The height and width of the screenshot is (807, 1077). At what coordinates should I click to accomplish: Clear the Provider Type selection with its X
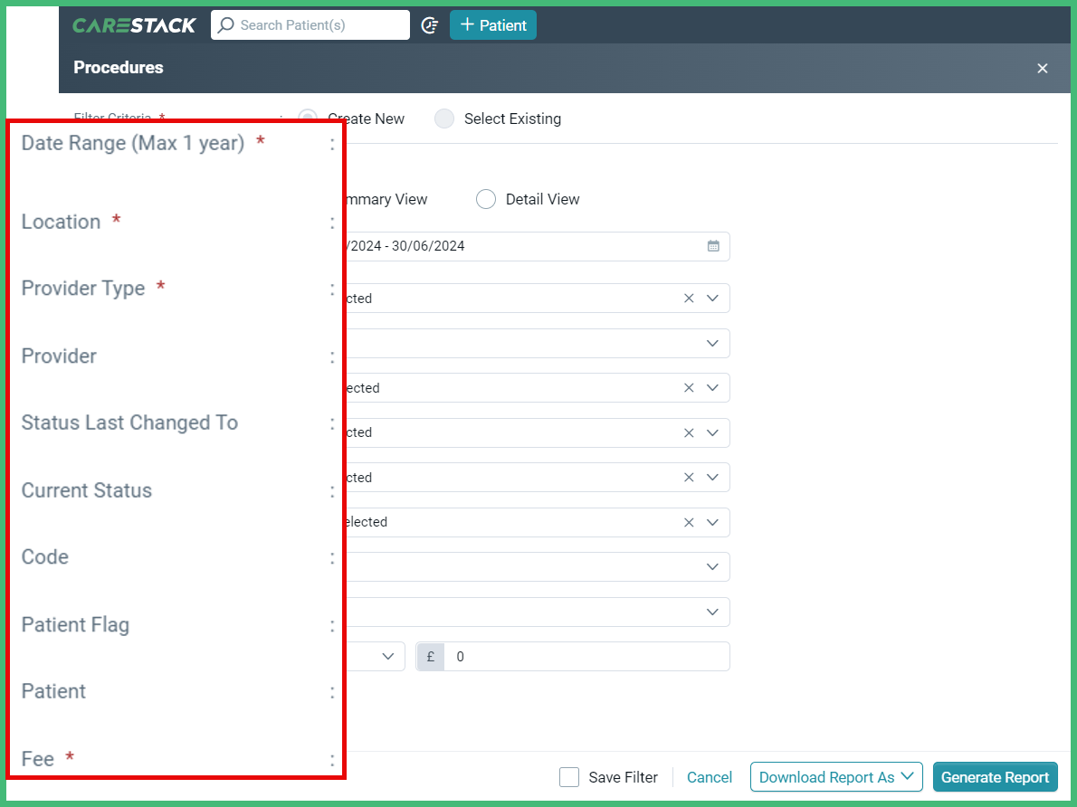pyautogui.click(x=688, y=387)
